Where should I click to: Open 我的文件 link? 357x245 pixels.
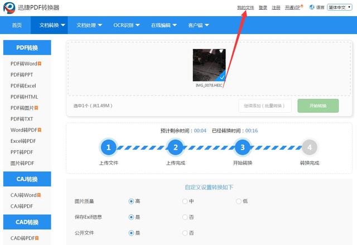tap(245, 7)
